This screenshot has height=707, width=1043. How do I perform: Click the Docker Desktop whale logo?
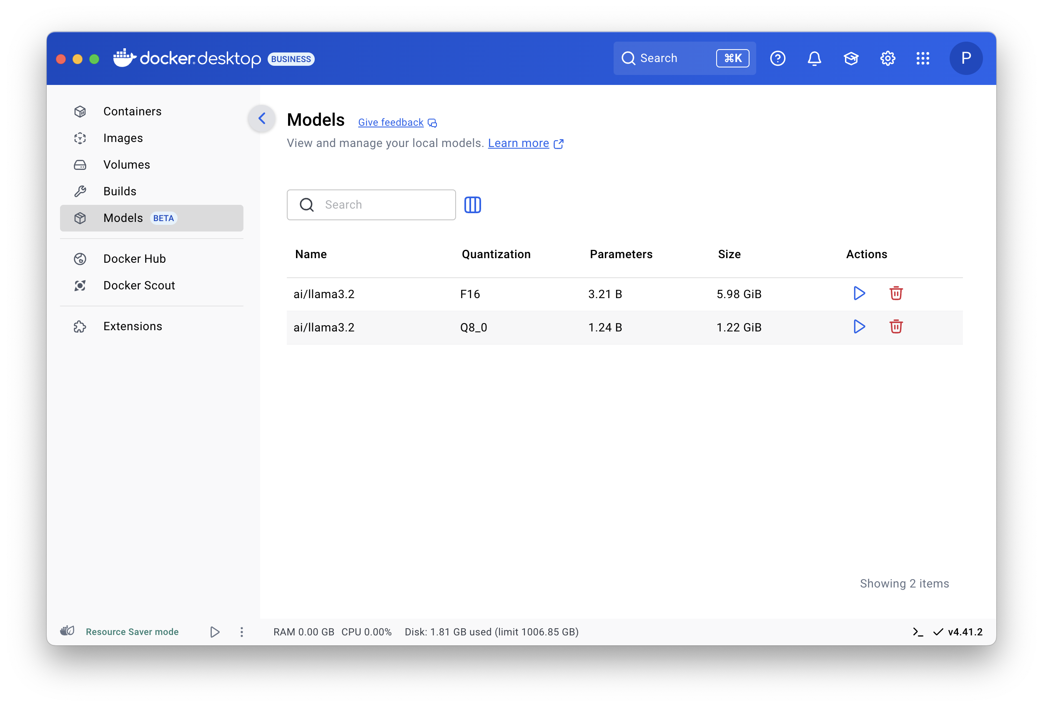click(x=125, y=58)
